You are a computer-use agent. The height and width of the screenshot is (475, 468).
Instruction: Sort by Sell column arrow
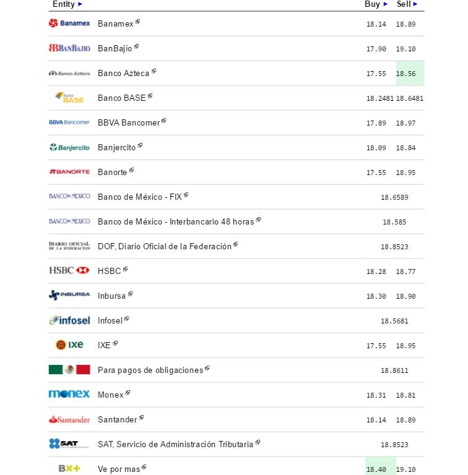tap(415, 4)
